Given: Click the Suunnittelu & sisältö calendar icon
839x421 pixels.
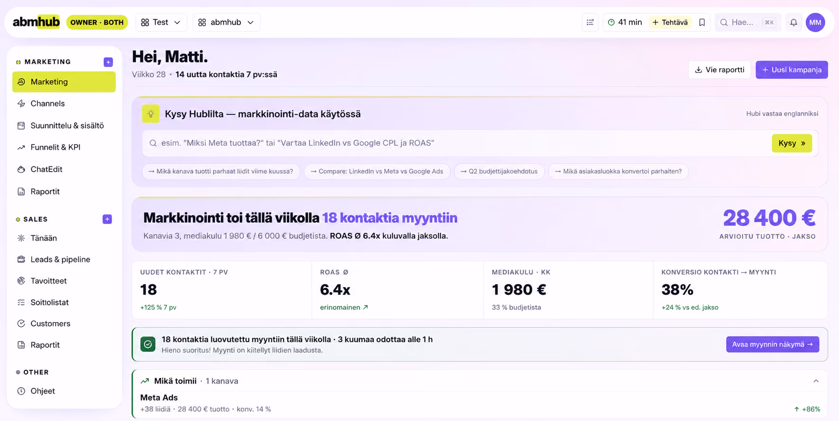Looking at the screenshot, I should click(21, 125).
